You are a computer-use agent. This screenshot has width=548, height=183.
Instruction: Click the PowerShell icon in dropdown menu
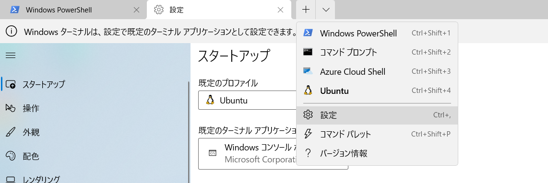(x=308, y=33)
